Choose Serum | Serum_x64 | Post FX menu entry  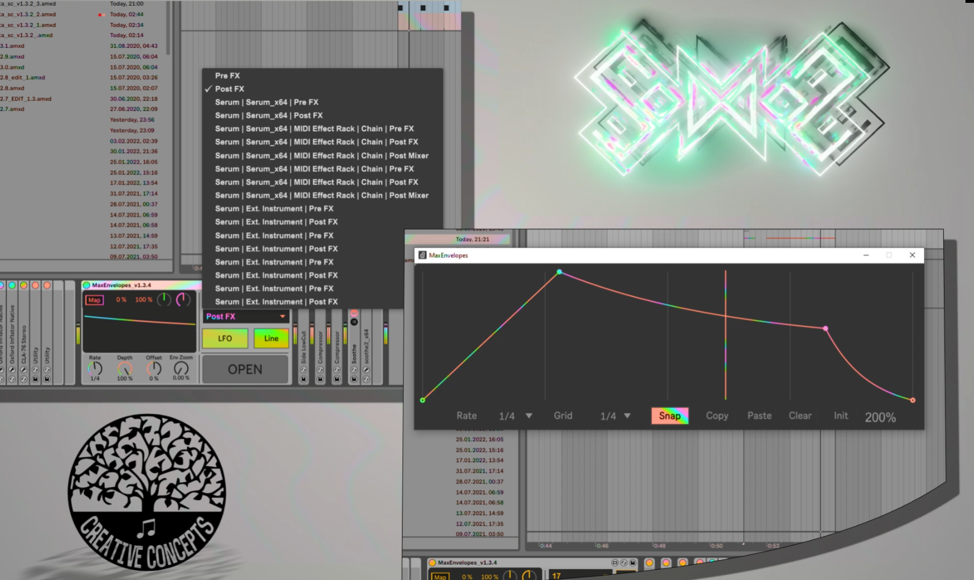[x=269, y=115]
